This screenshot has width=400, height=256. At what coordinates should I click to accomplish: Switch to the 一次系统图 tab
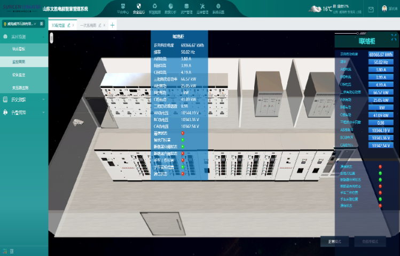point(89,25)
